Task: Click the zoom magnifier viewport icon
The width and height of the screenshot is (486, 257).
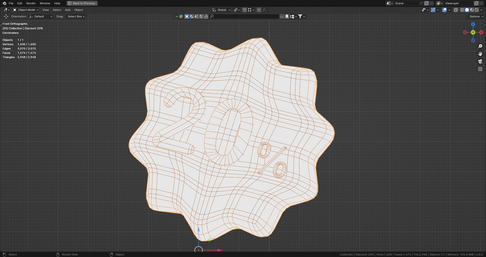Action: pyautogui.click(x=480, y=46)
